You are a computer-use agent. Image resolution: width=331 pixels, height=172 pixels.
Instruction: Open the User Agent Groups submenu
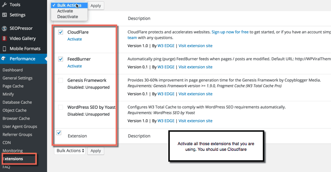pos(20,127)
